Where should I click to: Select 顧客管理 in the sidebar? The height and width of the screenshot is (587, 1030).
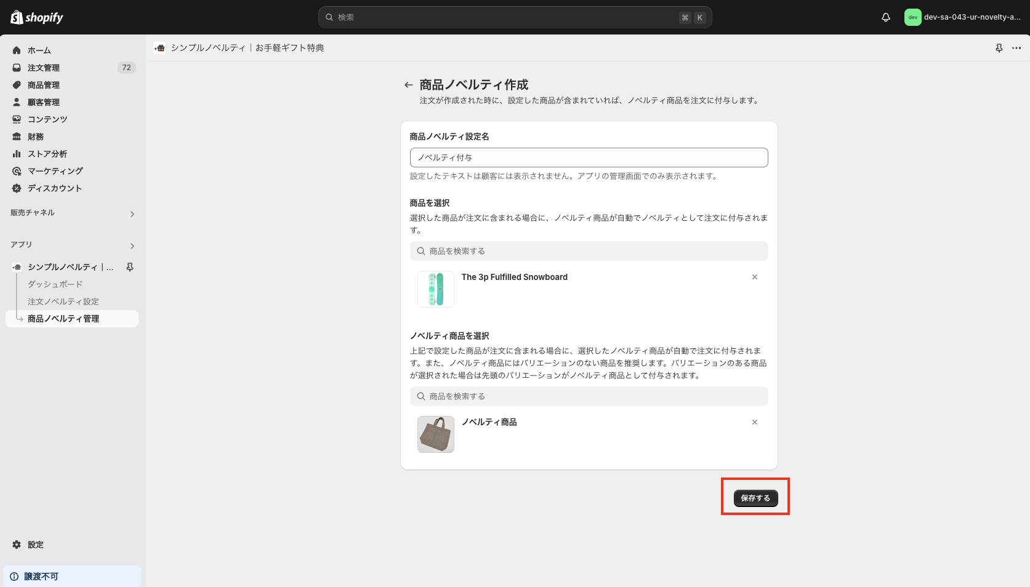[x=44, y=102]
